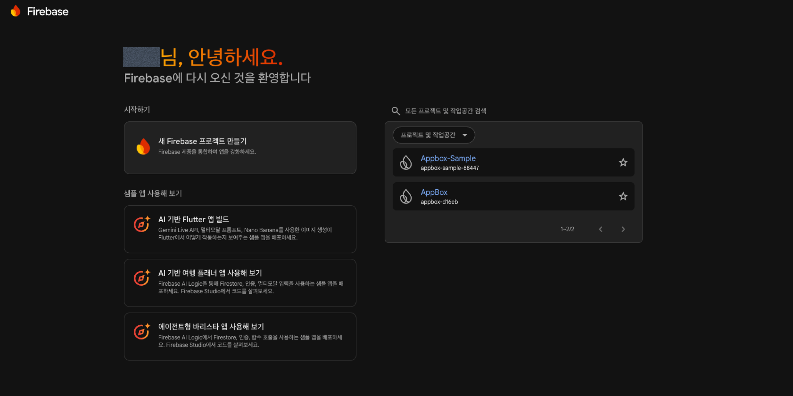Click the Firebase wordmark in the header
The image size is (793, 396).
click(48, 11)
